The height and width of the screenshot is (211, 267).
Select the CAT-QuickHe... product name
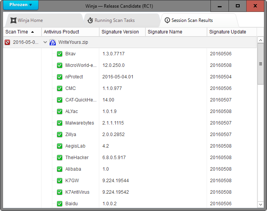(x=81, y=100)
